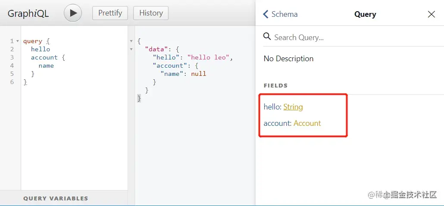Screen dimensions: 444x206
Task: Click account on editor line 3
Action: point(44,57)
